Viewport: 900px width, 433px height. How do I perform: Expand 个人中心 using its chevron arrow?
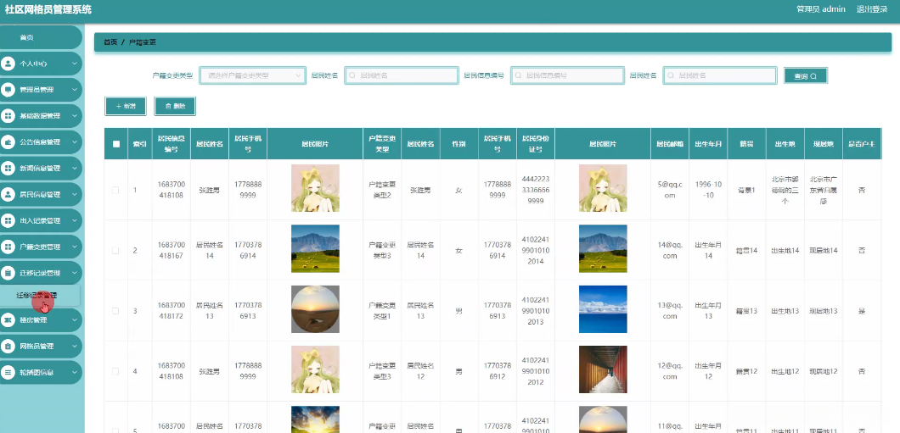(75, 64)
